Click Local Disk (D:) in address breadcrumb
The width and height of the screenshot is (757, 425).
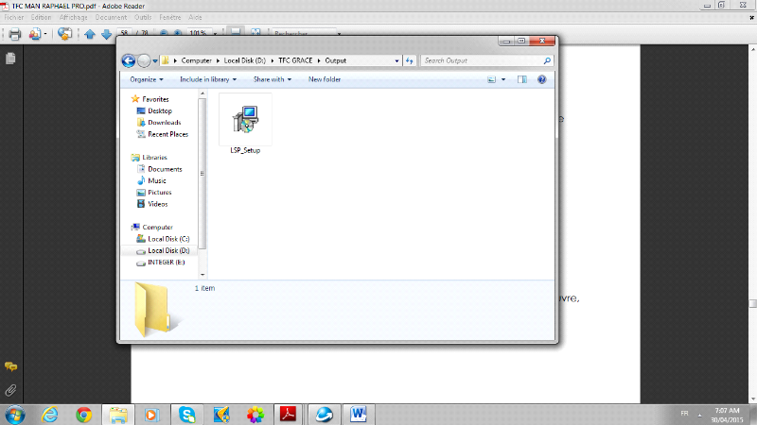(245, 60)
